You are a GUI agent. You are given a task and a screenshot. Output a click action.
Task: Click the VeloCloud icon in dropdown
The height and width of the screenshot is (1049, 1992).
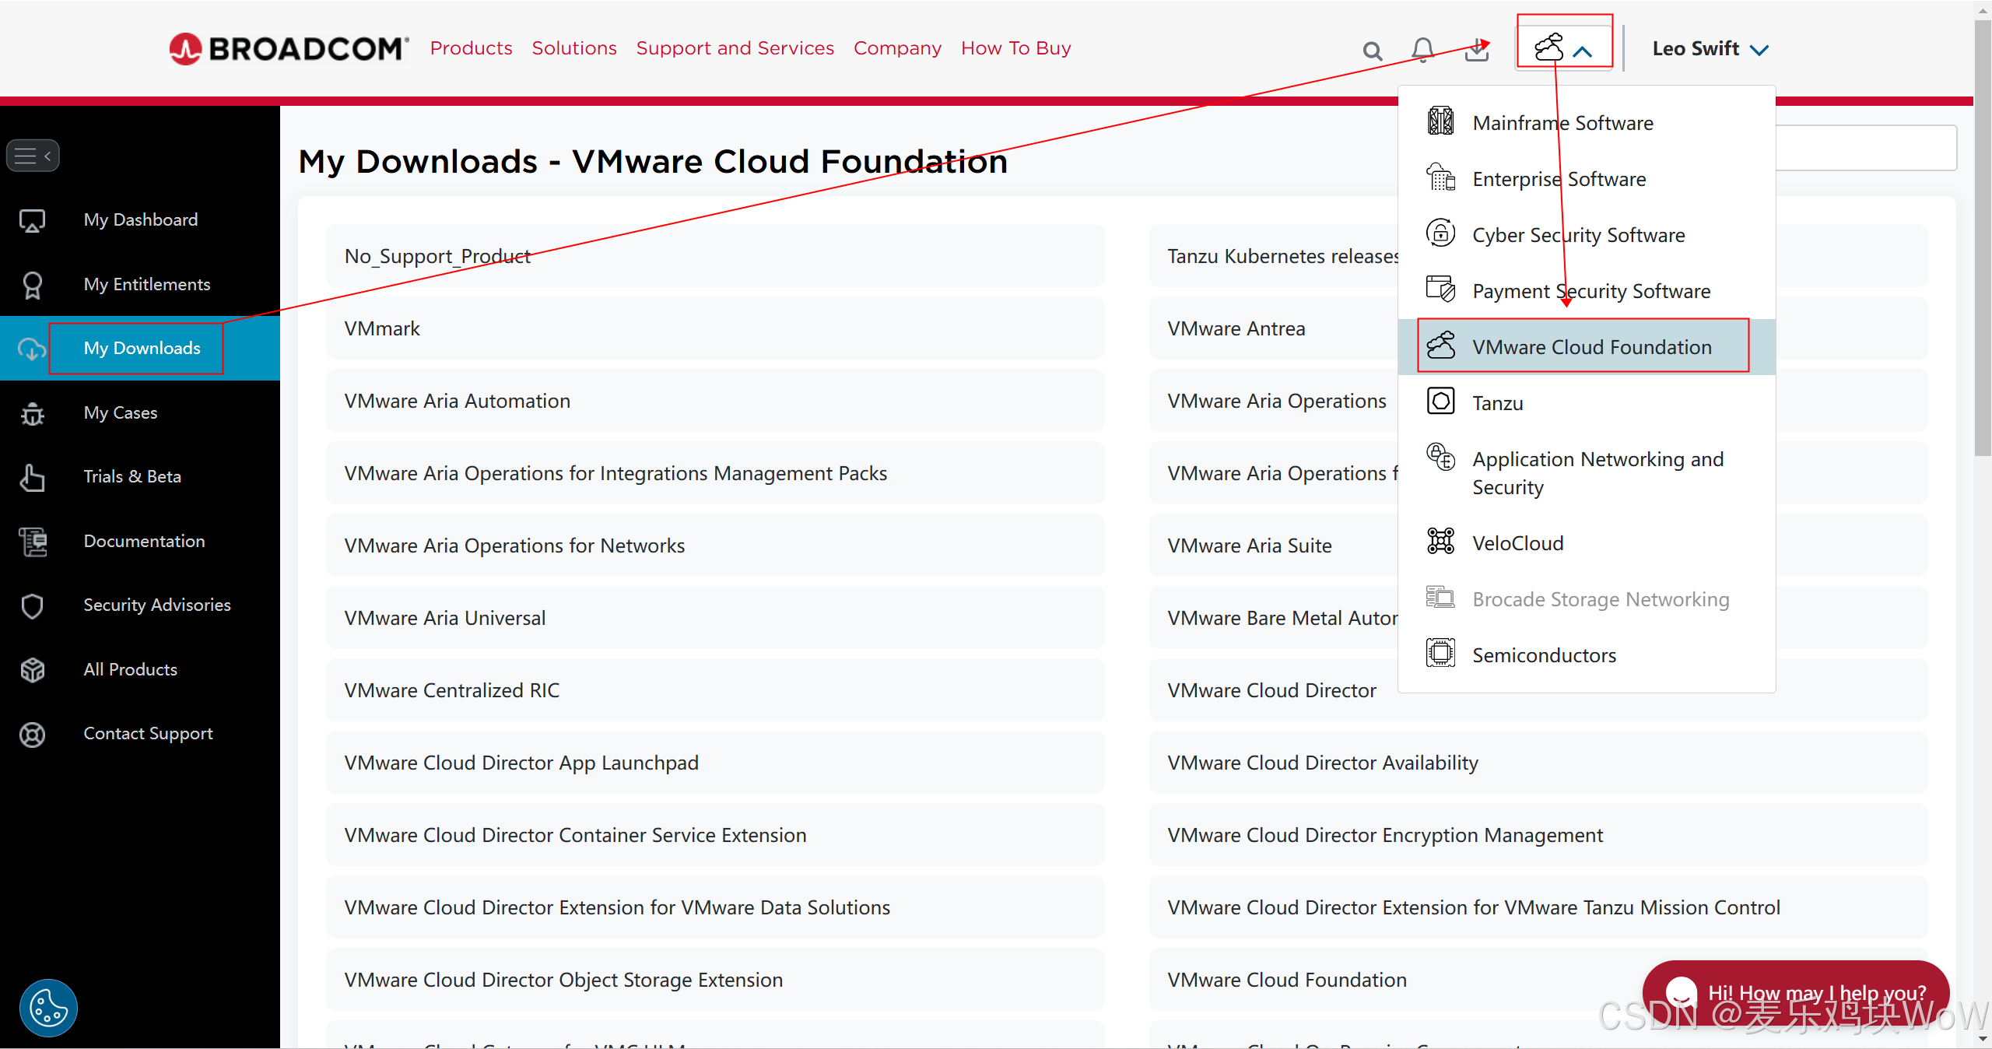coord(1440,541)
